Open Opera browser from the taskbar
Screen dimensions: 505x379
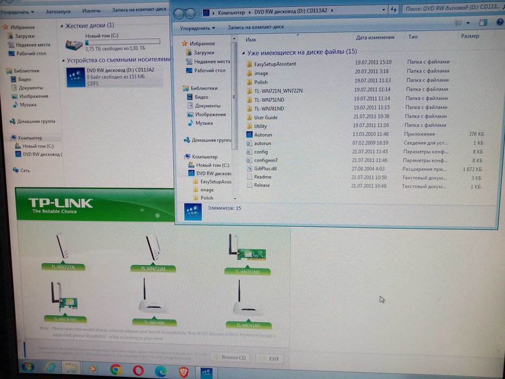pyautogui.click(x=139, y=371)
